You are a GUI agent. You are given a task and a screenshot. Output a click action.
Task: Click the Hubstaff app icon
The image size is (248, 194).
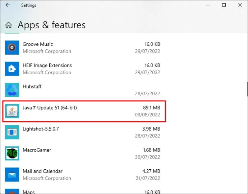tap(12, 90)
